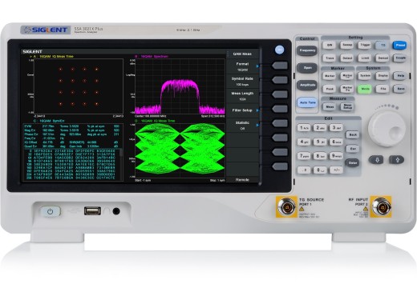This screenshot has height=304, width=417.
Task: Click the headphone jack beside the USB port
Action: pos(116,211)
